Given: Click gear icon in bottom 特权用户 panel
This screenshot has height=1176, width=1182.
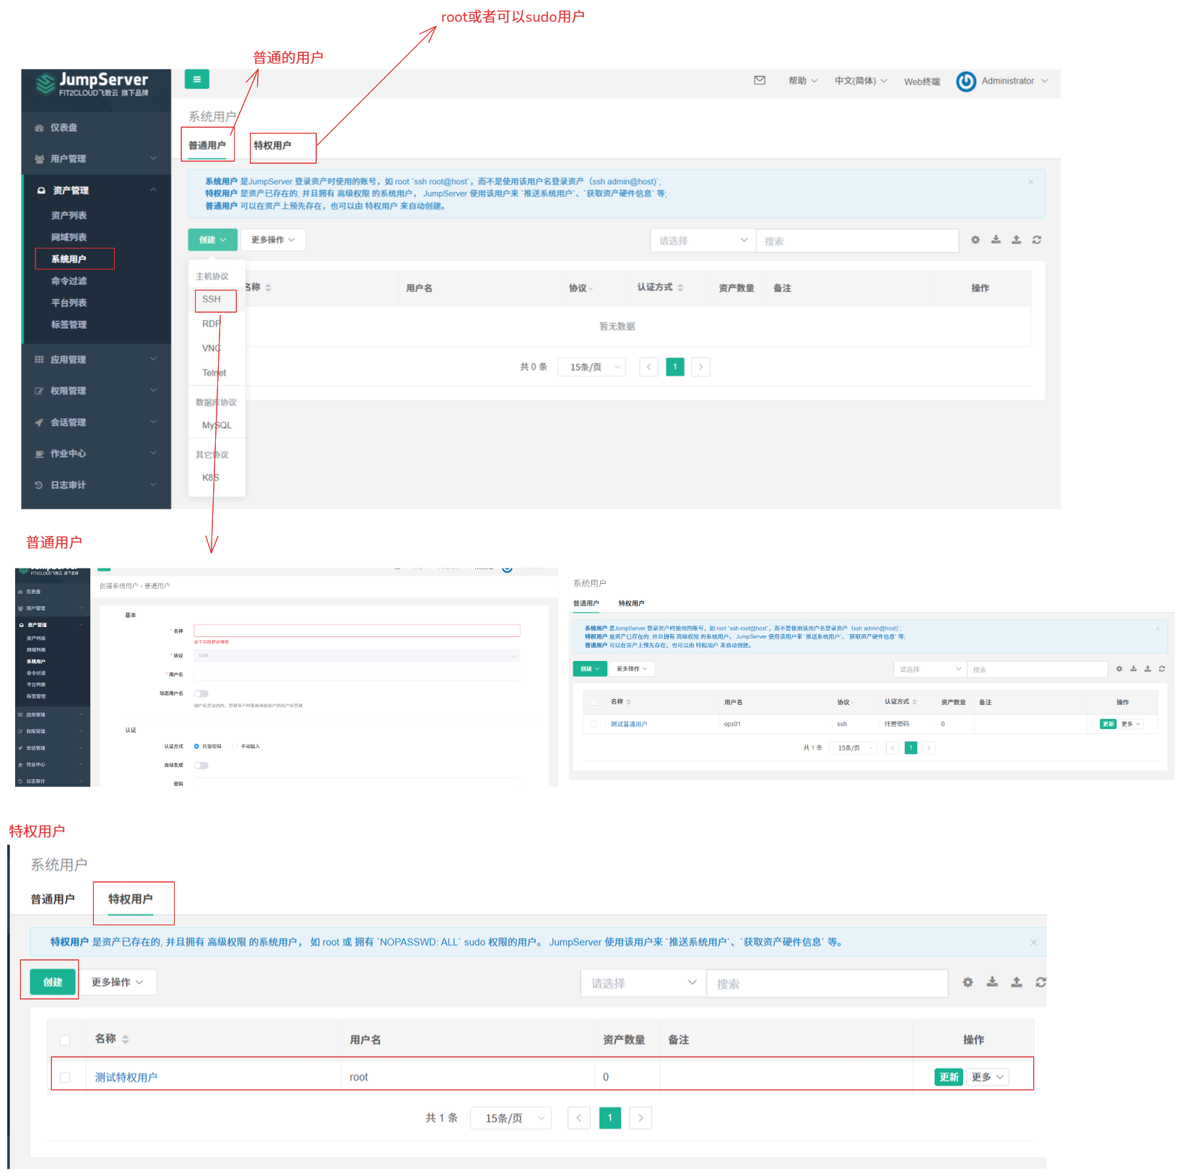Looking at the screenshot, I should pyautogui.click(x=968, y=982).
